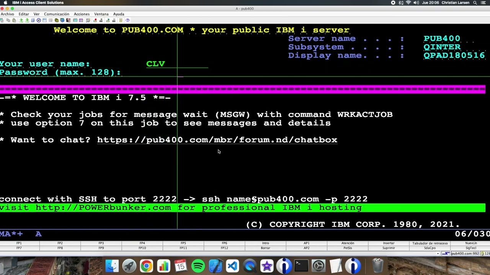Click the purple grid keypad toolbar icon

point(81,20)
